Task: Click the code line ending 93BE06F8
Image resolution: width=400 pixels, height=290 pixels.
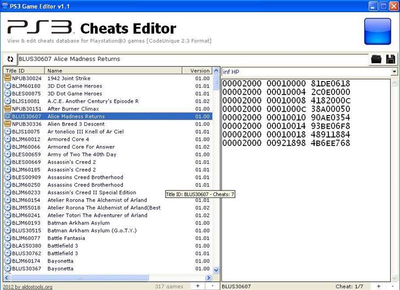Action: (286, 126)
